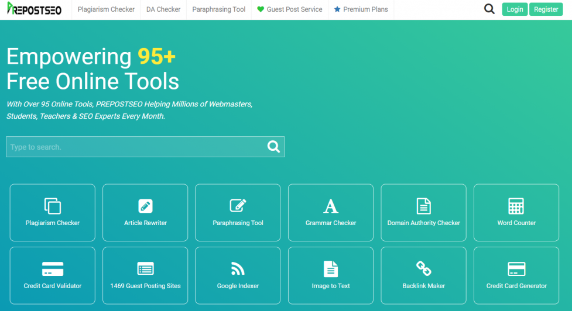Screen dimensions: 572x311
Task: Click the Plagiarism Checker overlapping pages icon
Action: (x=53, y=206)
